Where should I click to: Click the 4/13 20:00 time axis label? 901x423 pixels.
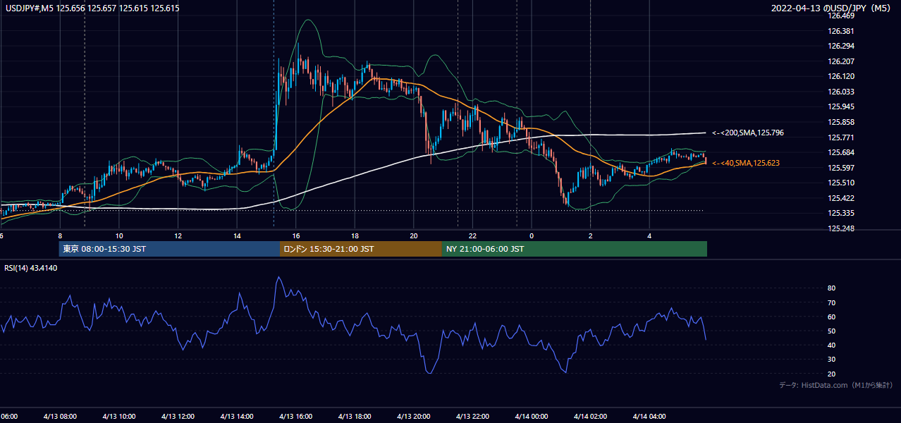pyautogui.click(x=414, y=416)
